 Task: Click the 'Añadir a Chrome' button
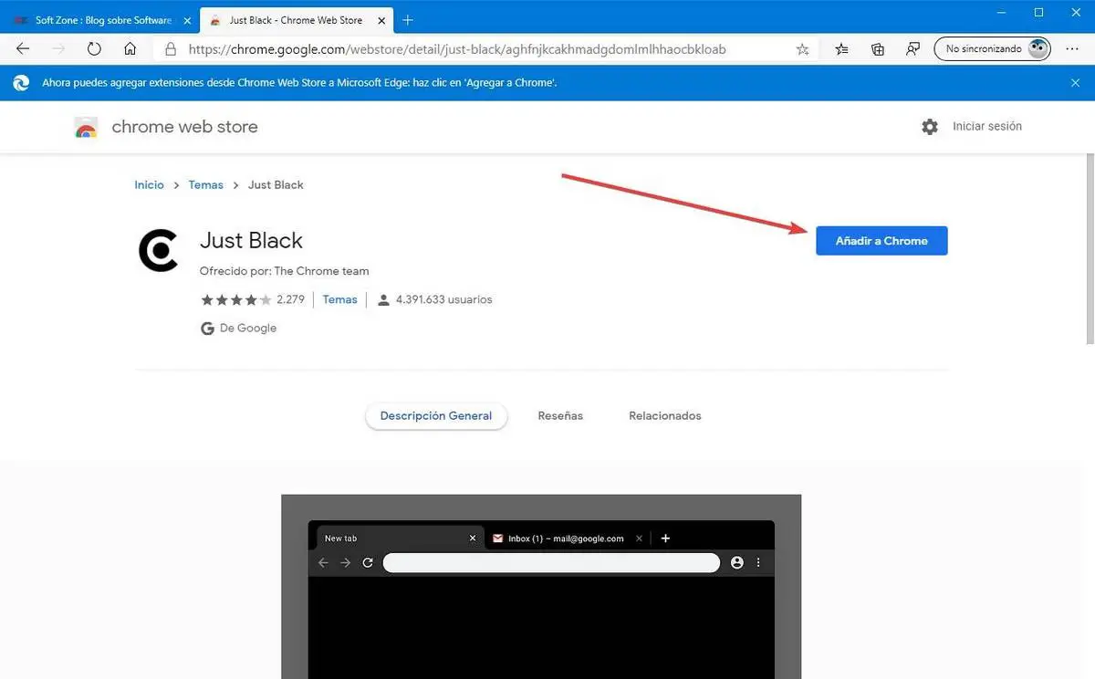(x=881, y=241)
